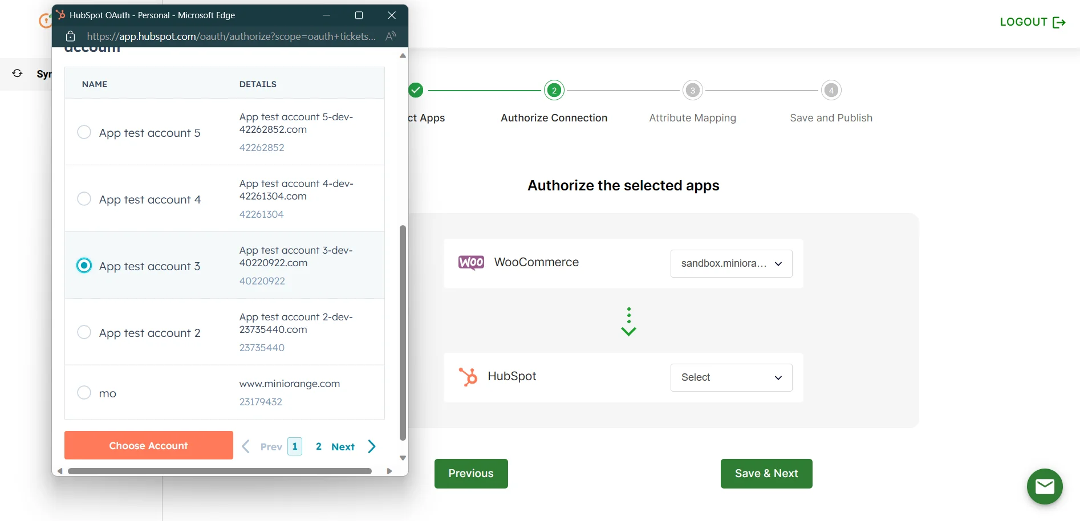1080x521 pixels.
Task: Click the next-page chevron arrow
Action: (371, 446)
